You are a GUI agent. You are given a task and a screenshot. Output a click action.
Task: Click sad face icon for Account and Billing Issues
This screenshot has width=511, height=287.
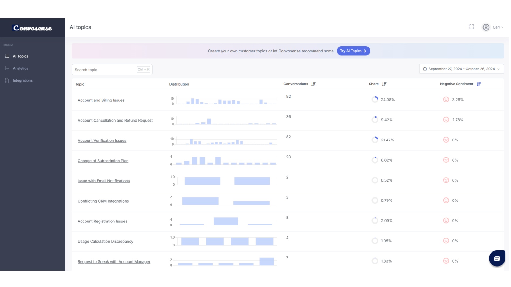click(x=446, y=100)
